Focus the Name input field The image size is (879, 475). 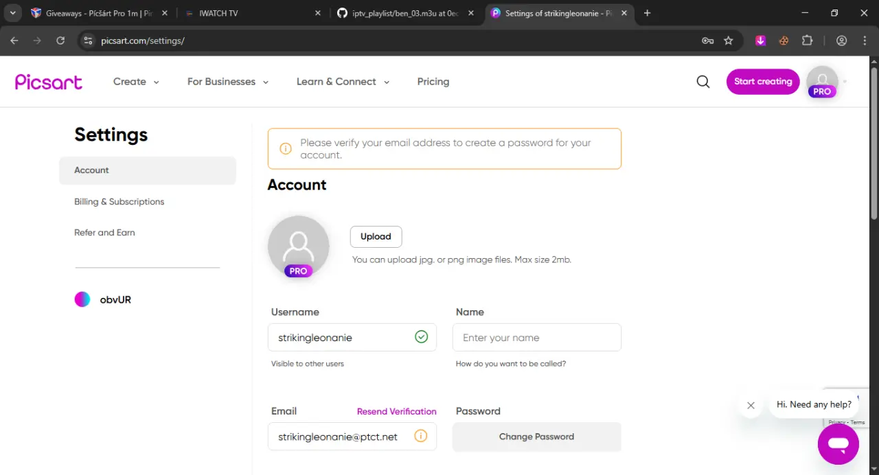pyautogui.click(x=537, y=338)
